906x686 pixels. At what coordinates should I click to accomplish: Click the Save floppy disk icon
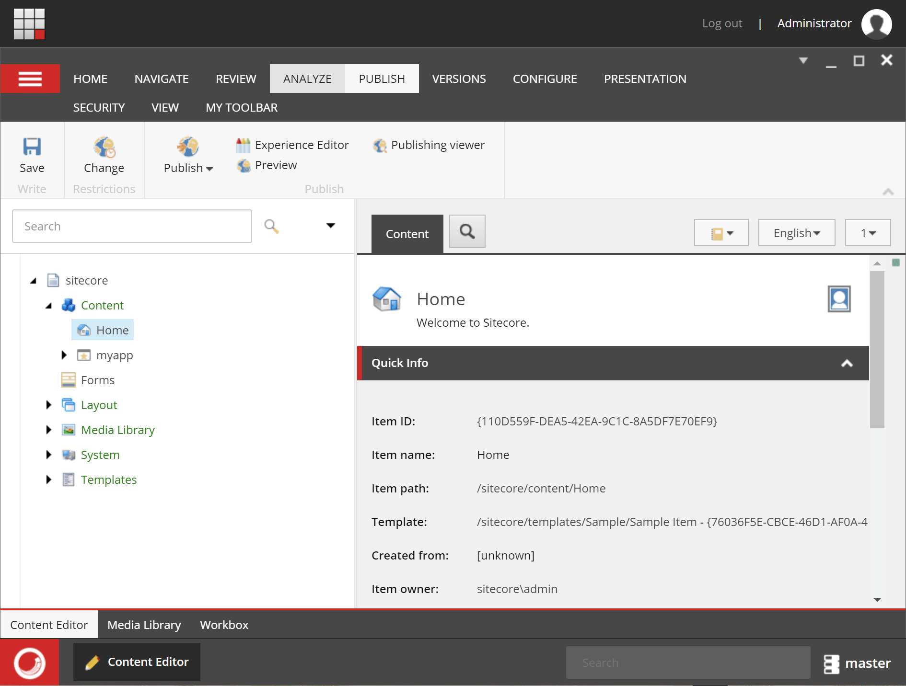click(32, 147)
